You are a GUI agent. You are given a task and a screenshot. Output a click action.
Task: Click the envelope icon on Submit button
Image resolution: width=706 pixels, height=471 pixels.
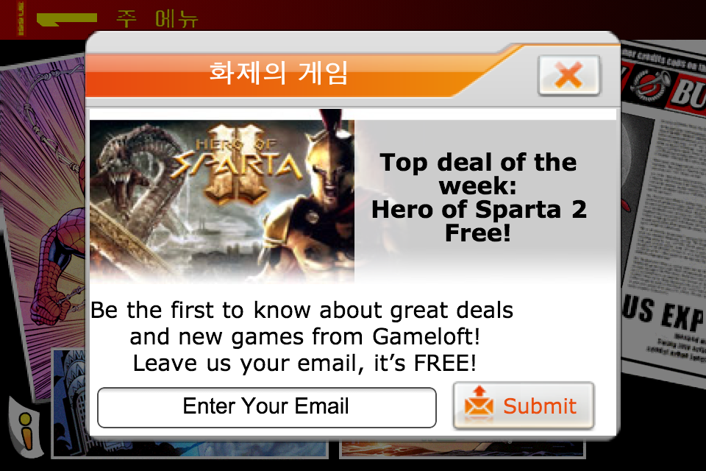click(x=479, y=401)
